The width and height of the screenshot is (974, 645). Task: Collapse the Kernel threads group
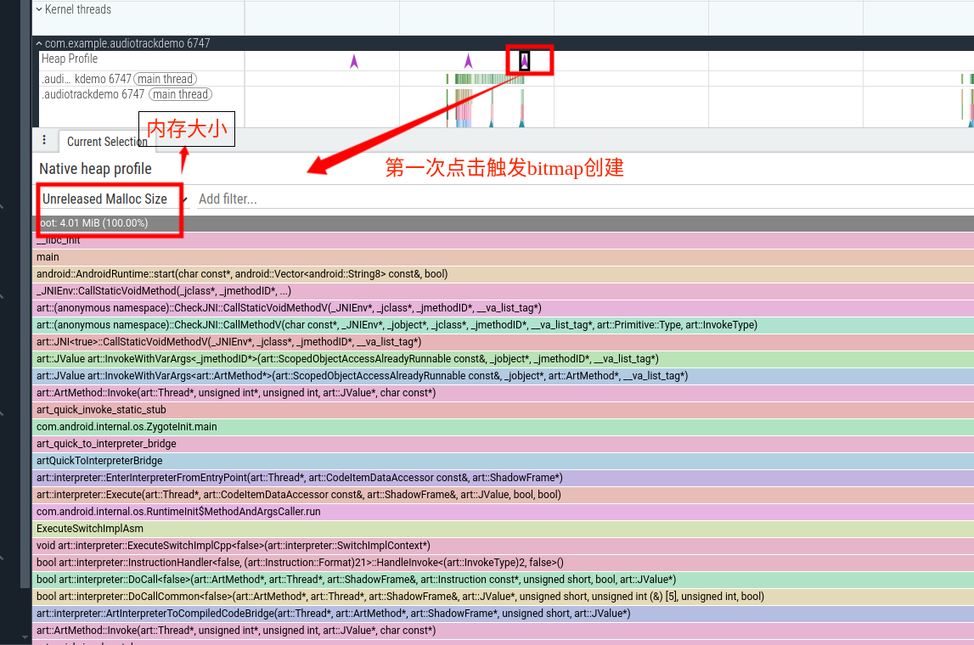coord(39,9)
